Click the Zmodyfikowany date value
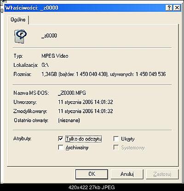Viewport: 184px width, 191px height. 86,111
